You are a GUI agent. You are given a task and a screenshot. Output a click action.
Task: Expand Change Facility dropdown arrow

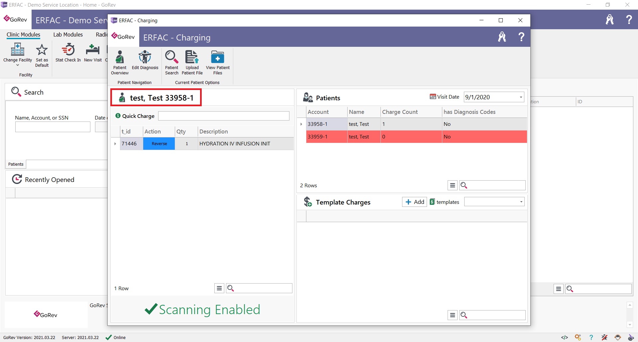point(18,65)
